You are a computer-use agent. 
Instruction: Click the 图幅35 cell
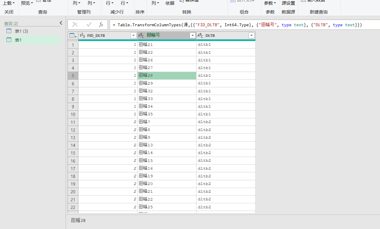click(167, 114)
